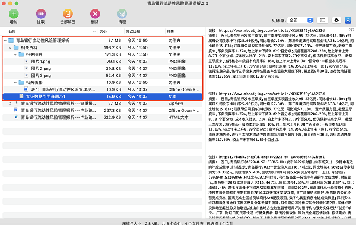Click the Office document icon of 227.3 KB 毕业论文
This screenshot has height=225, width=356.
(16, 110)
